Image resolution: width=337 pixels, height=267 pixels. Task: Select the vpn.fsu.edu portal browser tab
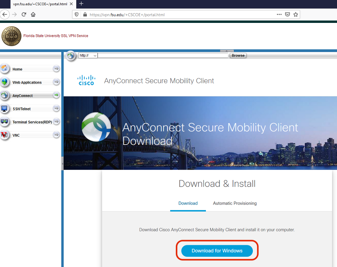(x=43, y=4)
